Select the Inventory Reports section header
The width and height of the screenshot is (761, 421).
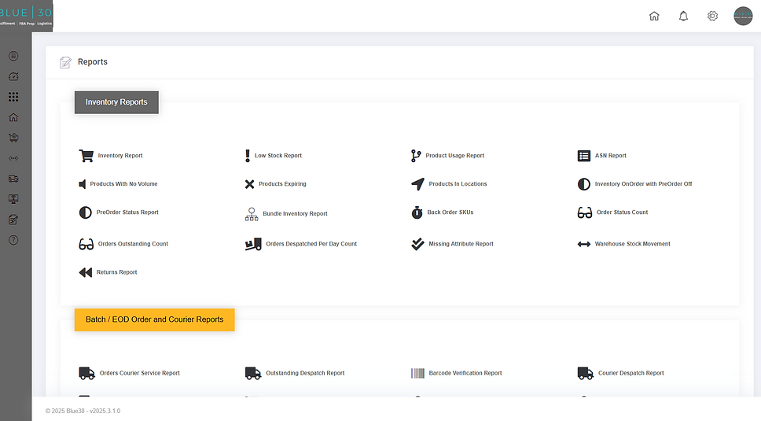pyautogui.click(x=116, y=102)
